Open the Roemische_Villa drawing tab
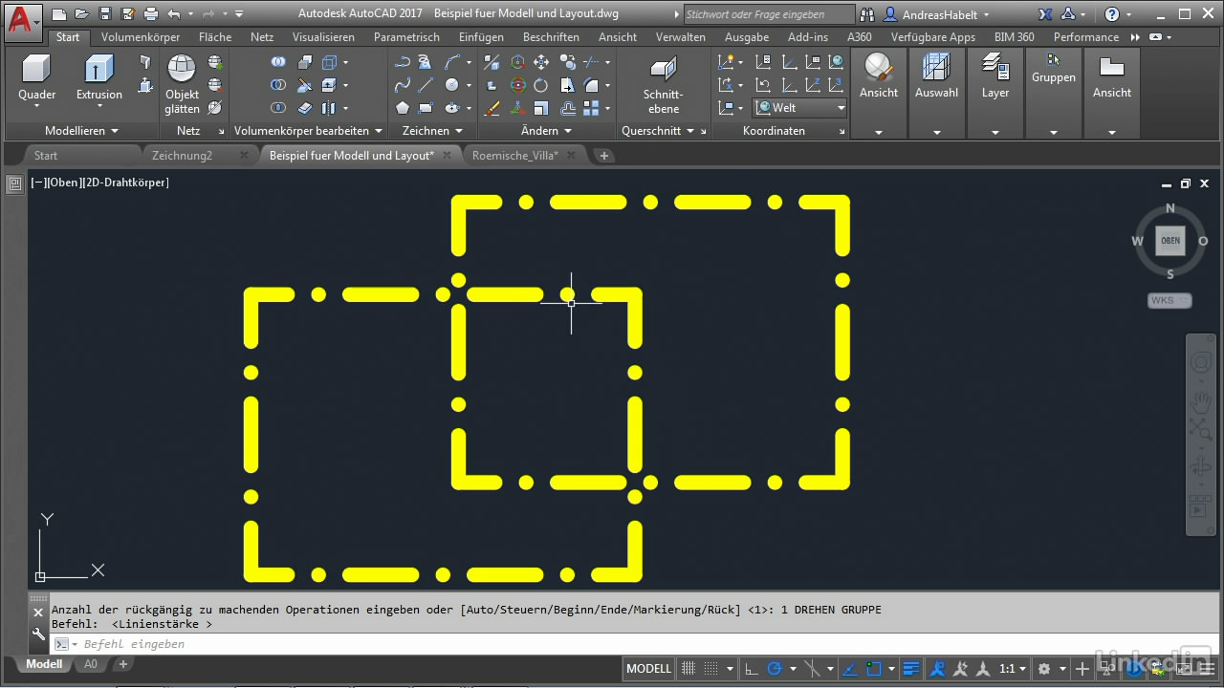 pyautogui.click(x=515, y=155)
